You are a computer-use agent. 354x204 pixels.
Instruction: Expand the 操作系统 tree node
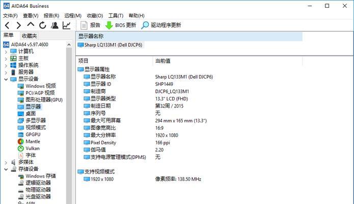(6, 66)
